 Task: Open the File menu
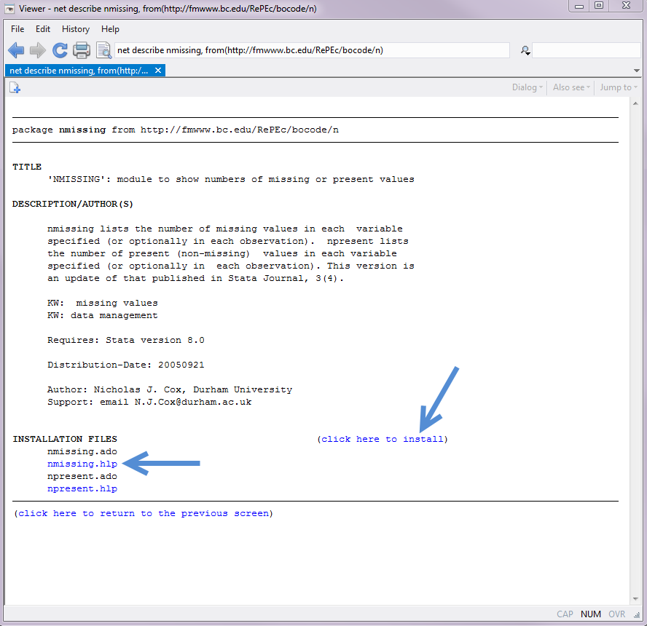point(17,29)
